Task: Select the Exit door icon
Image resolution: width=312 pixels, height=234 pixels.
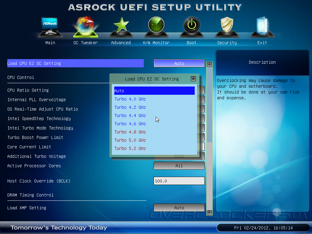Action: (262, 27)
